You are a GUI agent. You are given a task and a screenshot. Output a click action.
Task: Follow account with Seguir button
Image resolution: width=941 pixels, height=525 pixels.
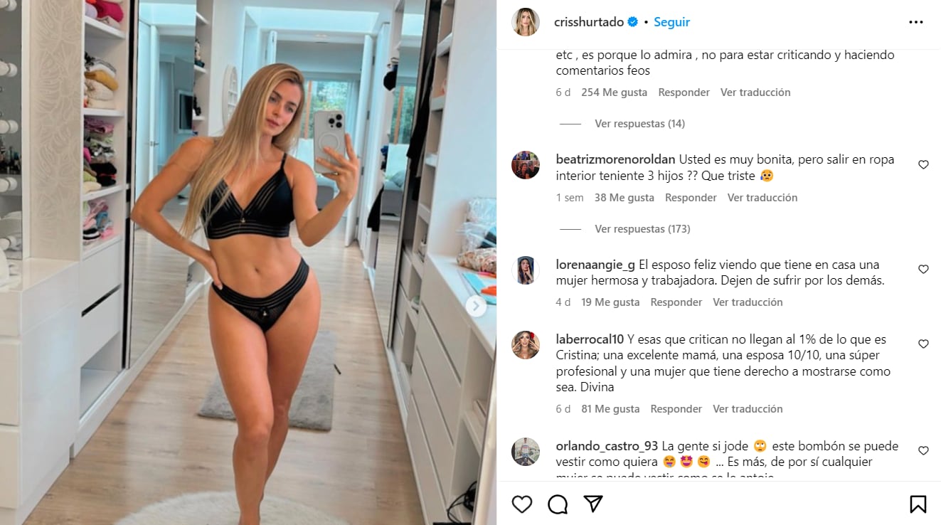coord(671,22)
